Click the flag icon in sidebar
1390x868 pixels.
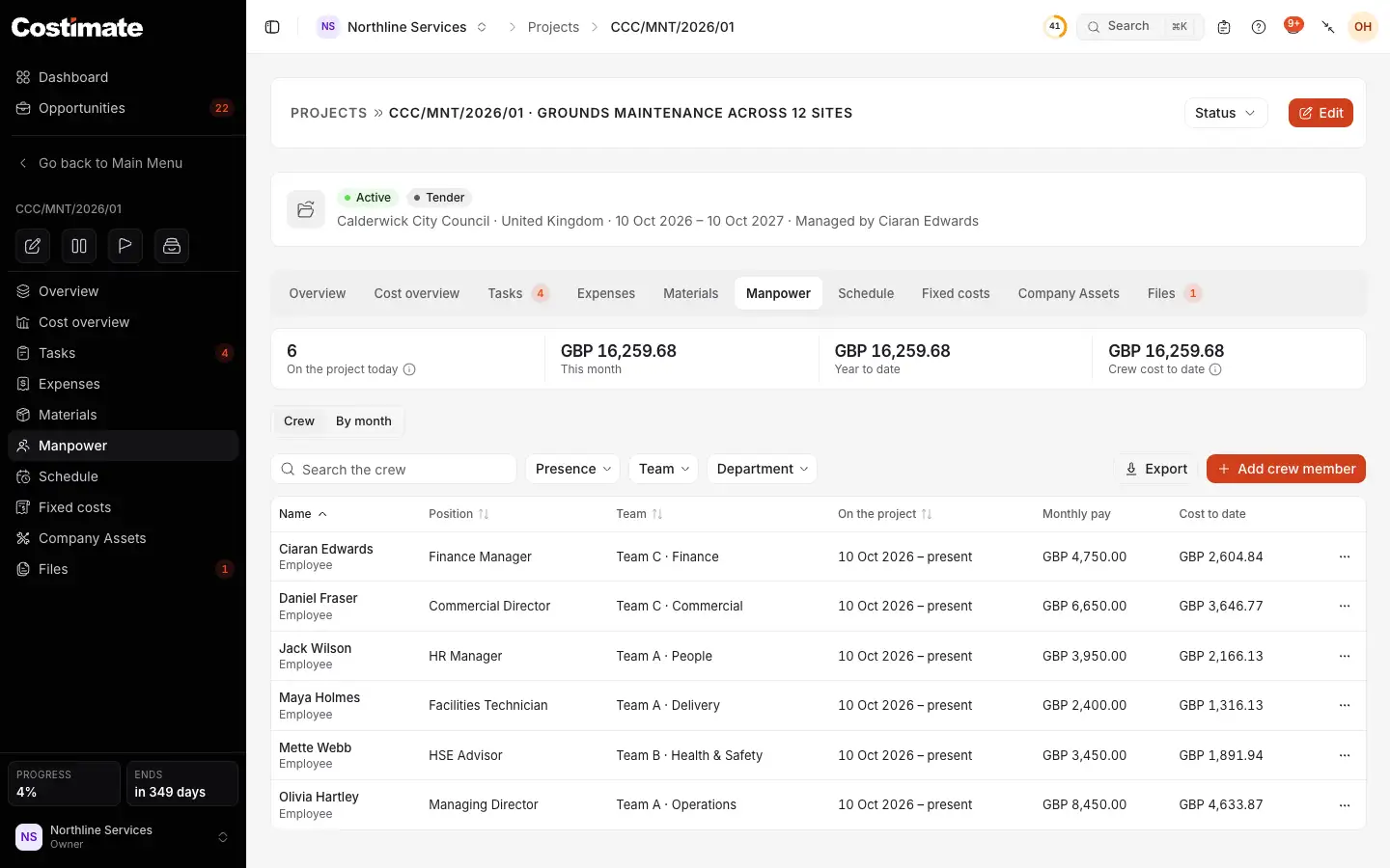[x=125, y=246]
